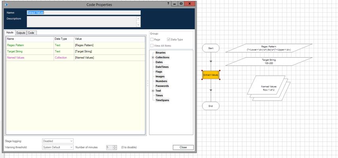Expand the Collections tree node
The image size is (338, 158).
153,57
